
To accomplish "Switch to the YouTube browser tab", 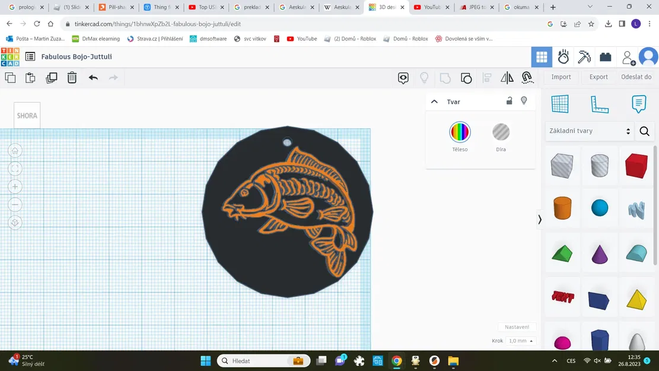I will [431, 7].
